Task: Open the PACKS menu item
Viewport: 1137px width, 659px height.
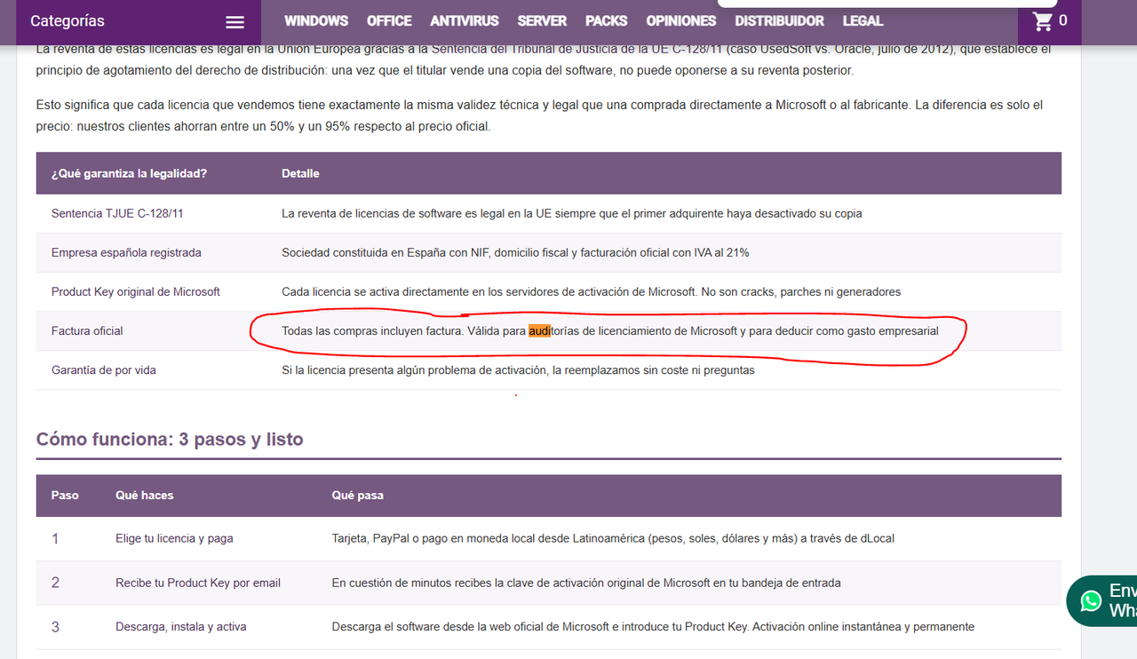Action: [607, 20]
